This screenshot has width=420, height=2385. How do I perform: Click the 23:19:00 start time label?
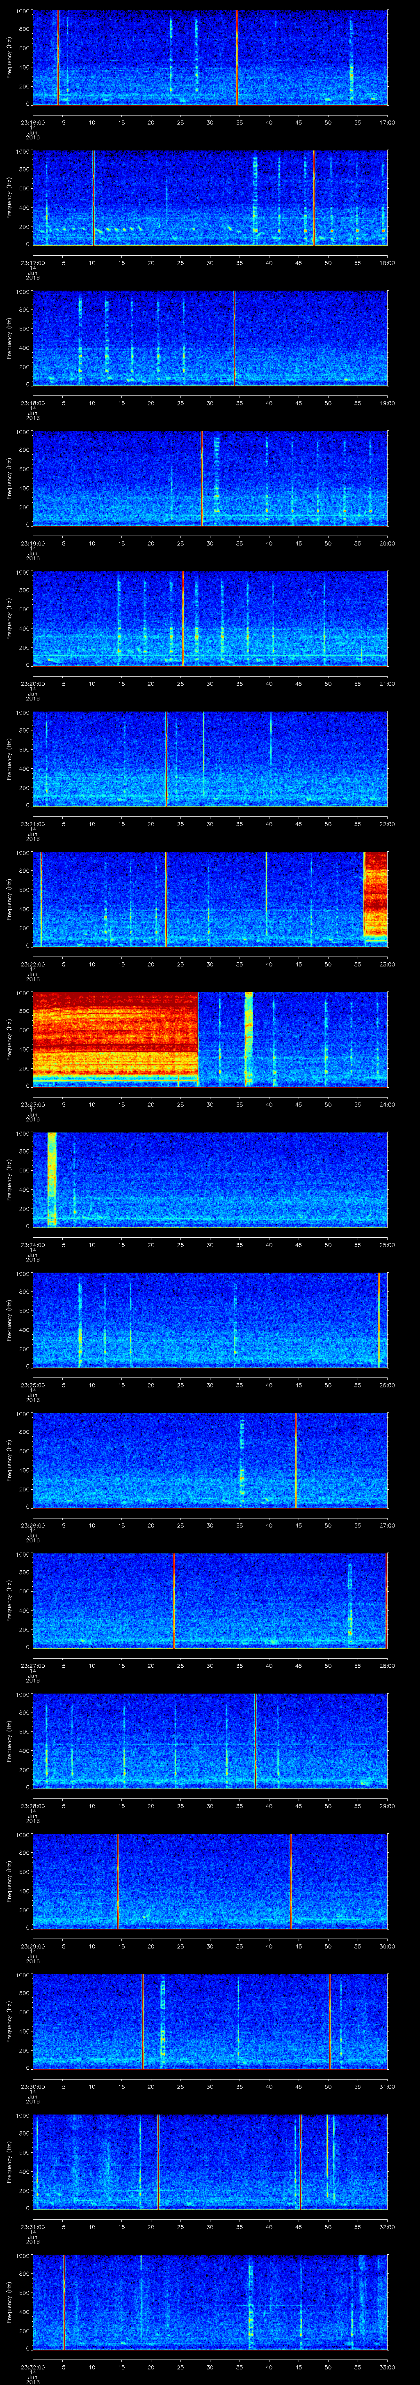click(x=32, y=543)
